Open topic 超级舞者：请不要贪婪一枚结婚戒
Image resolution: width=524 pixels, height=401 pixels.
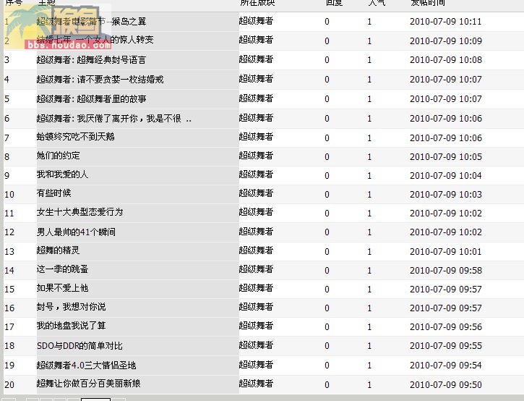pos(100,80)
